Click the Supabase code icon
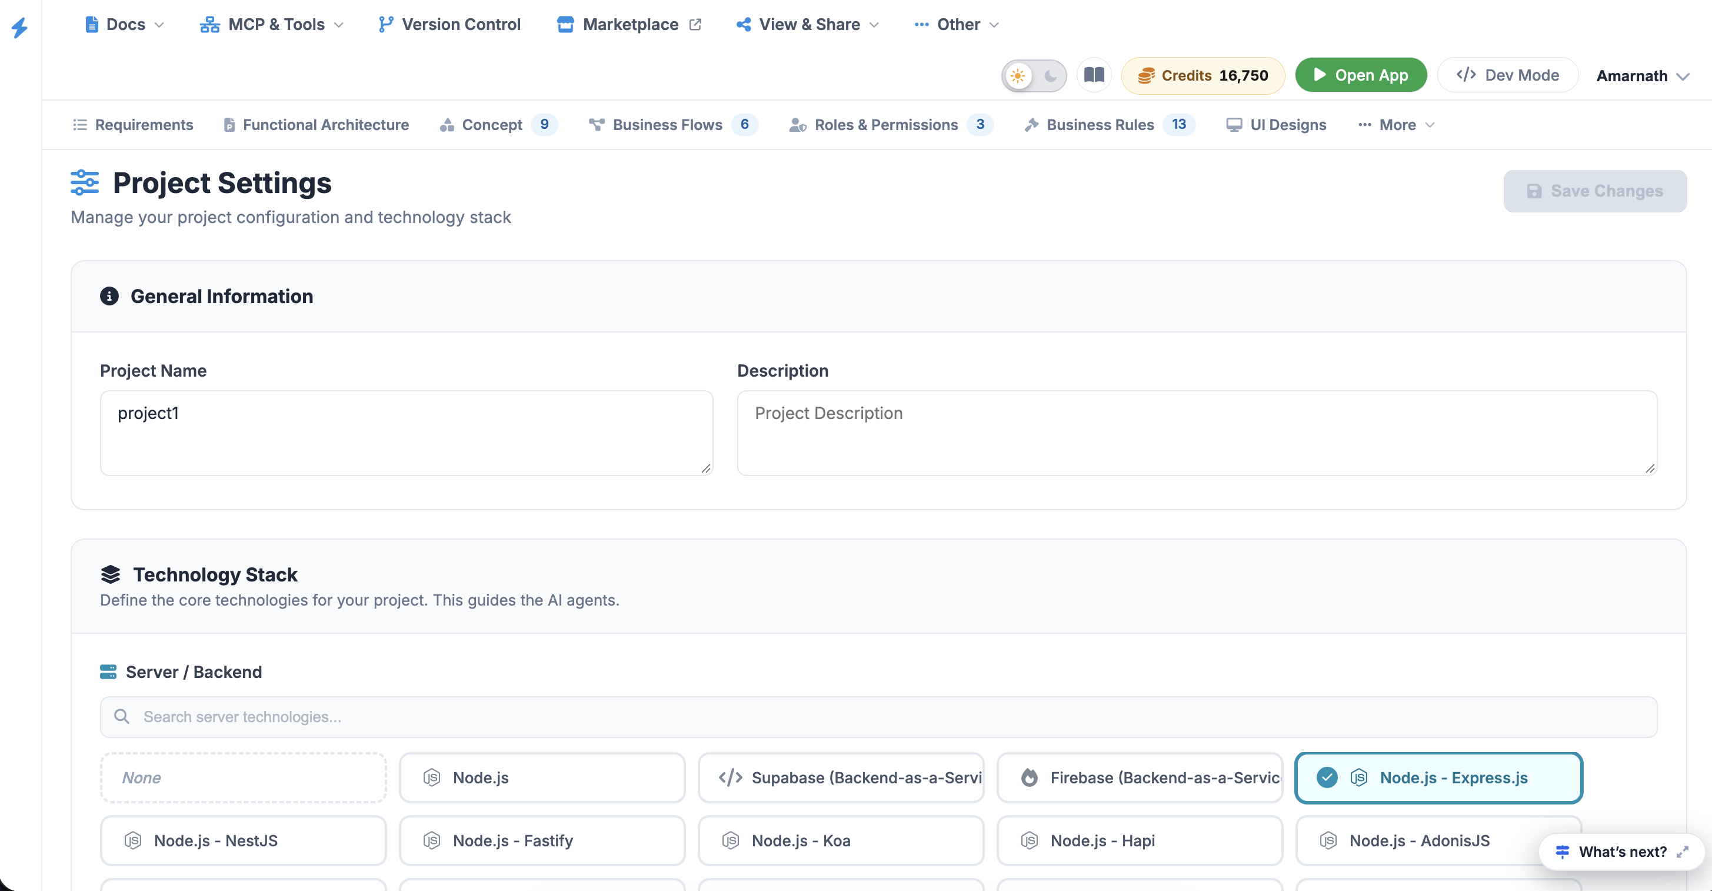The image size is (1712, 891). point(730,777)
